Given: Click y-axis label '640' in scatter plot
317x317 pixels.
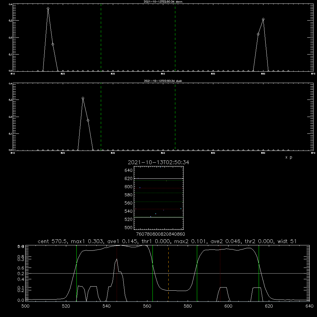Looking at the screenshot, I should [129, 171].
